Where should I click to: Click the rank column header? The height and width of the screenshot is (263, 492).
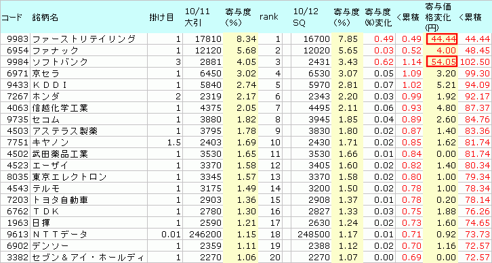268,17
